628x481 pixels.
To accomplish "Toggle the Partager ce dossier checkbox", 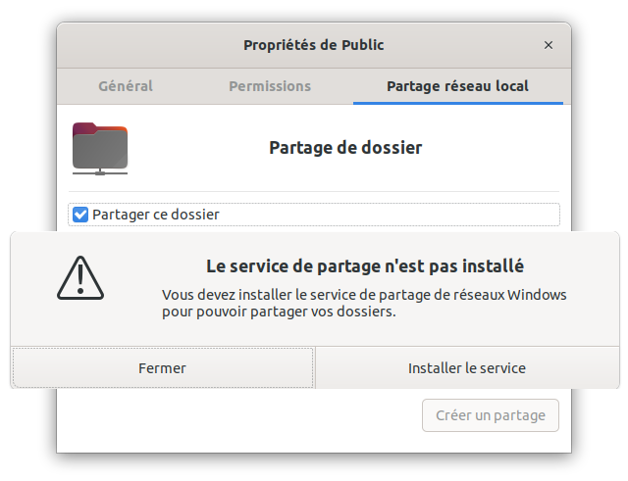I will click(80, 215).
